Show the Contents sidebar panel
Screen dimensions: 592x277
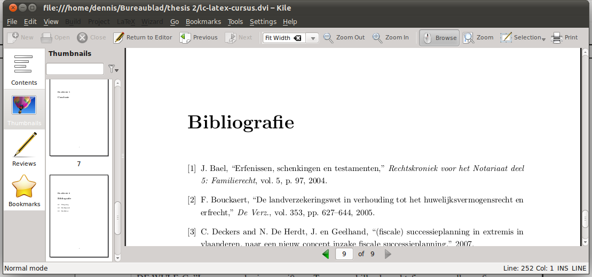pos(24,69)
